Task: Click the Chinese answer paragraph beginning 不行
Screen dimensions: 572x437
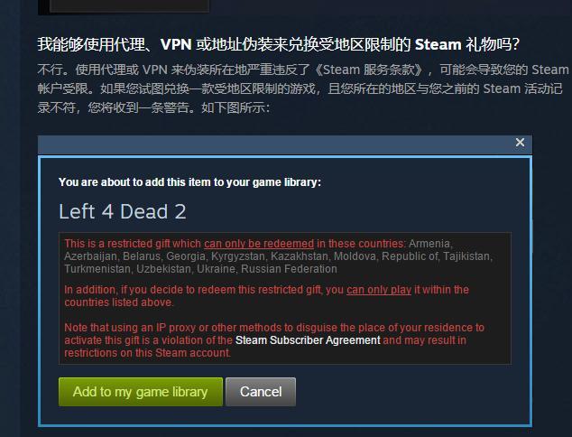Action: (303, 88)
